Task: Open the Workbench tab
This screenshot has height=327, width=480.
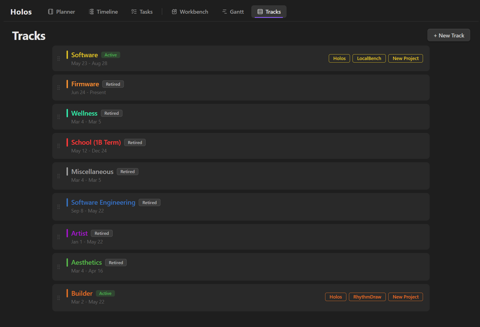Action: [x=190, y=12]
